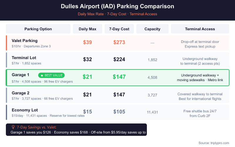Select the Valet Parking row title
Image resolution: width=235 pixels, height=147 pixels.
pos(25,41)
